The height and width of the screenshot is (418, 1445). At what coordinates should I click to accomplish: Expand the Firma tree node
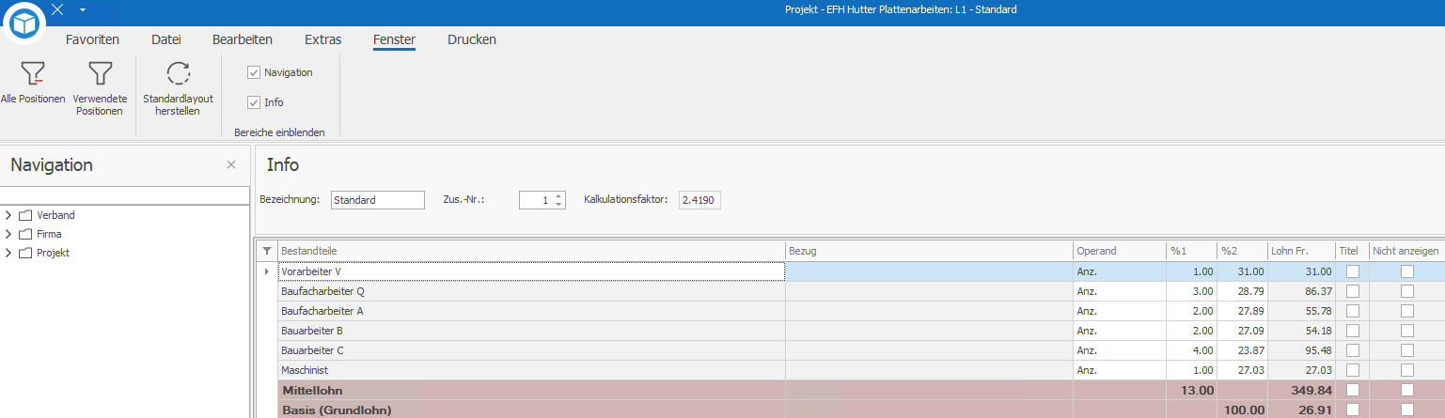pyautogui.click(x=8, y=234)
